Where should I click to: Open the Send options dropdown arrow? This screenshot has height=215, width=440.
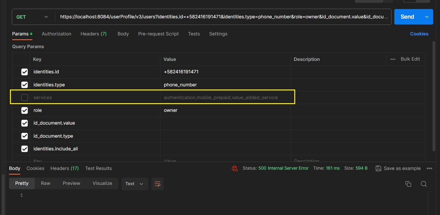427,17
